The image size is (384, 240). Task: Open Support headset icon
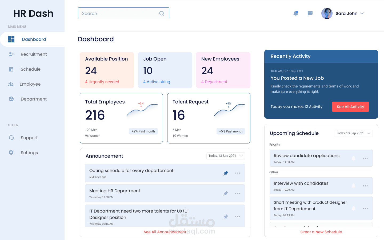11,138
